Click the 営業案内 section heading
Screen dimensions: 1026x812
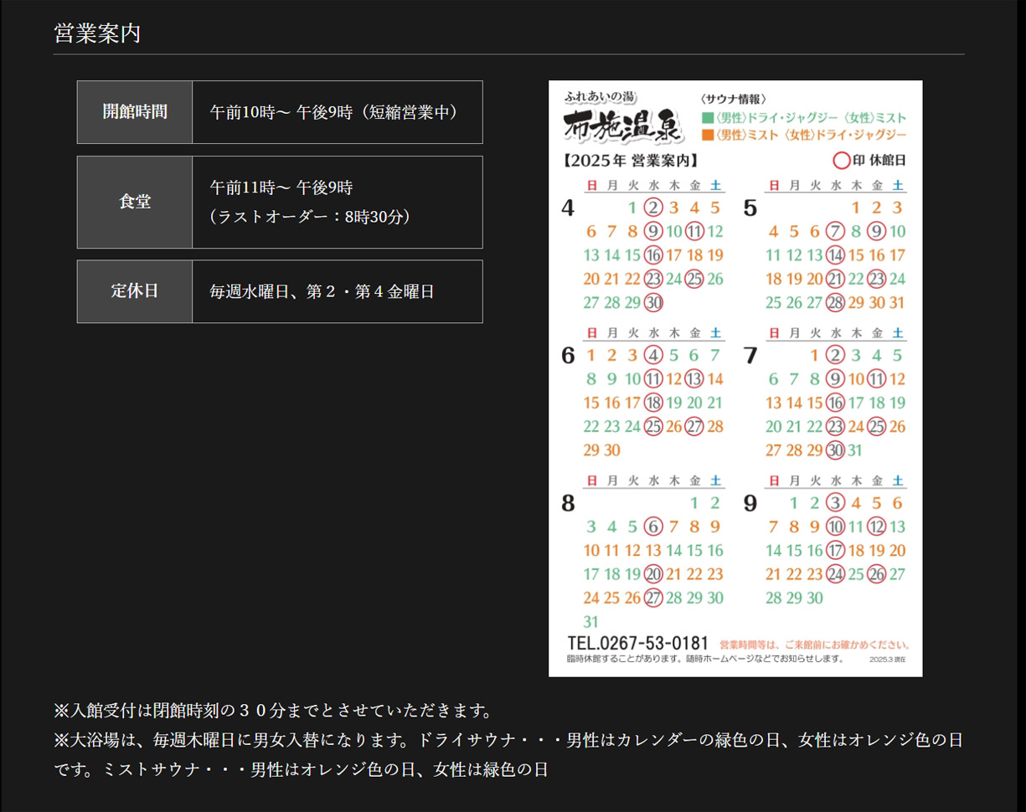point(97,33)
